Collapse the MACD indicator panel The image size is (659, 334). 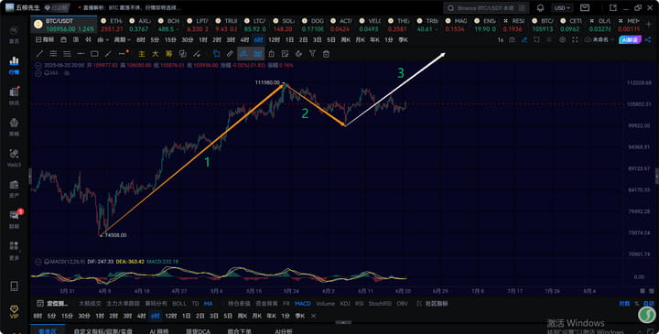coord(38,262)
